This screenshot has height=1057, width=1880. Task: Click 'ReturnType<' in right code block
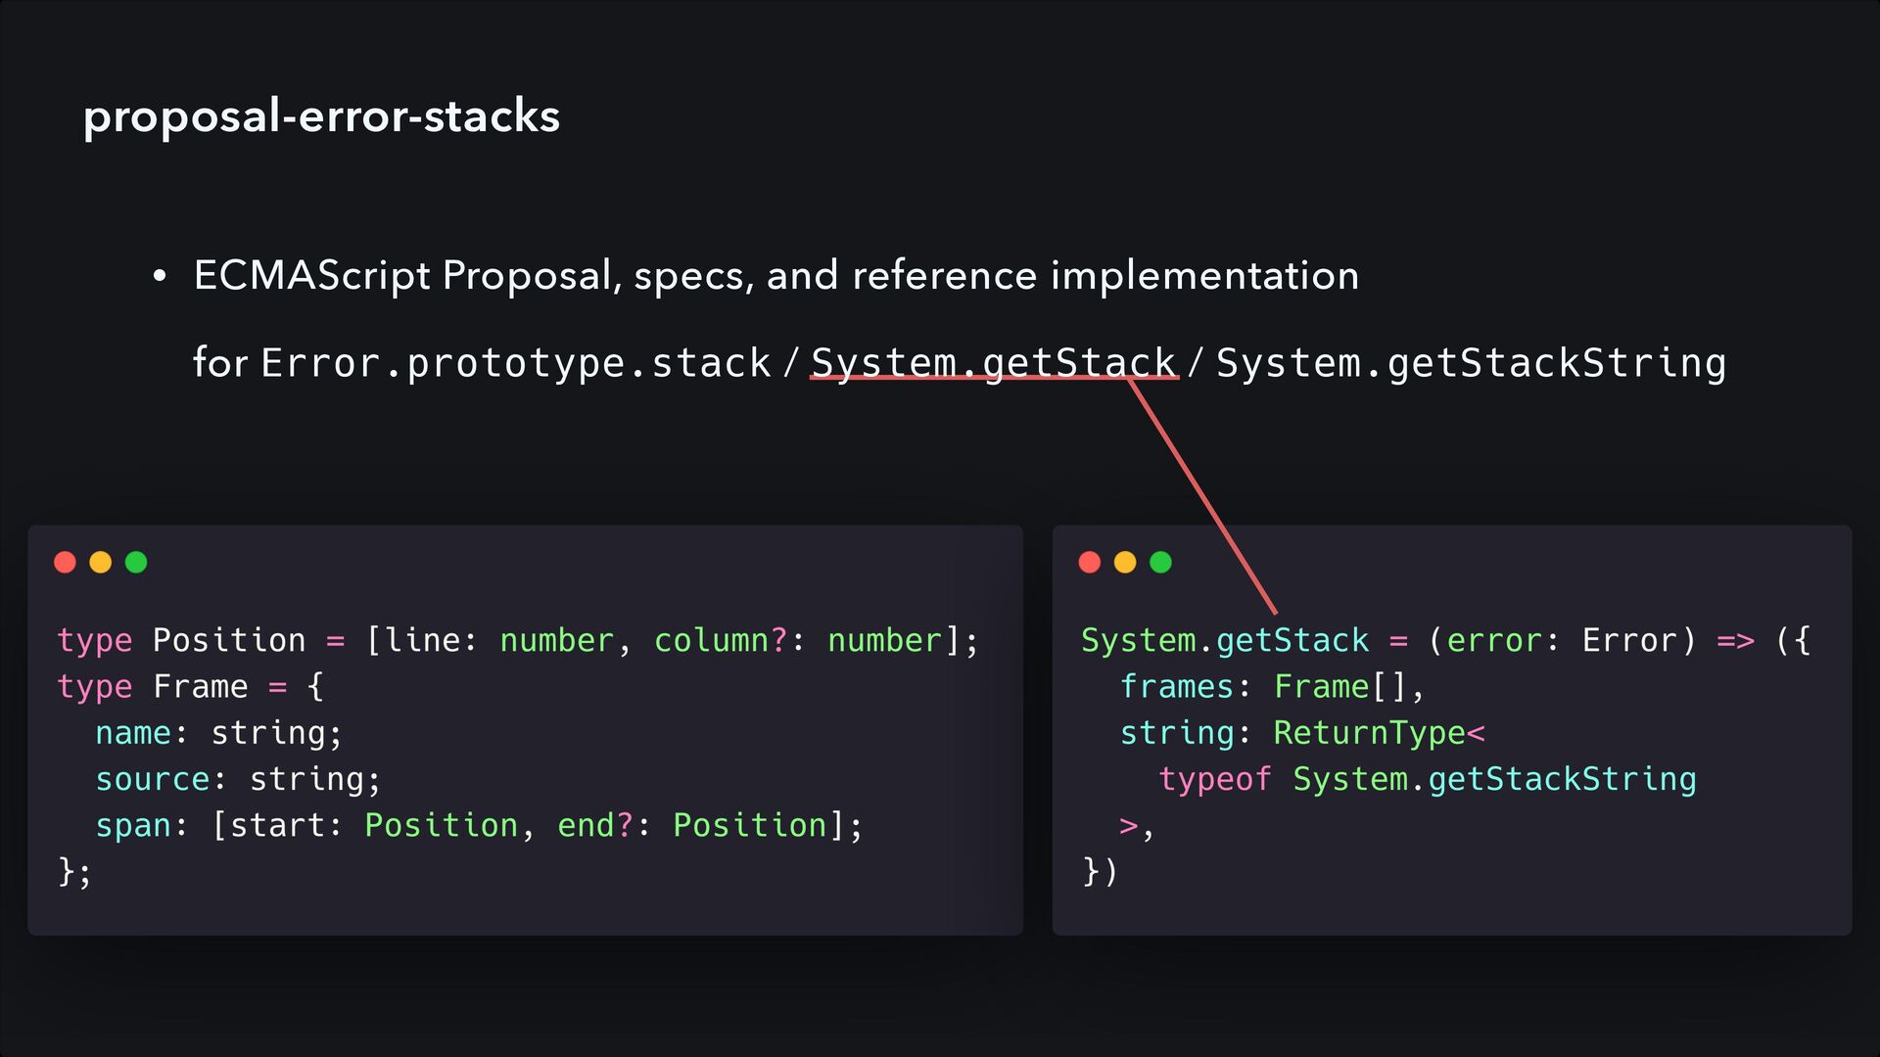point(1379,733)
